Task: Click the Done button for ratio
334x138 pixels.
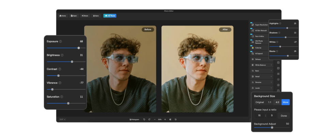Action: pos(284,116)
